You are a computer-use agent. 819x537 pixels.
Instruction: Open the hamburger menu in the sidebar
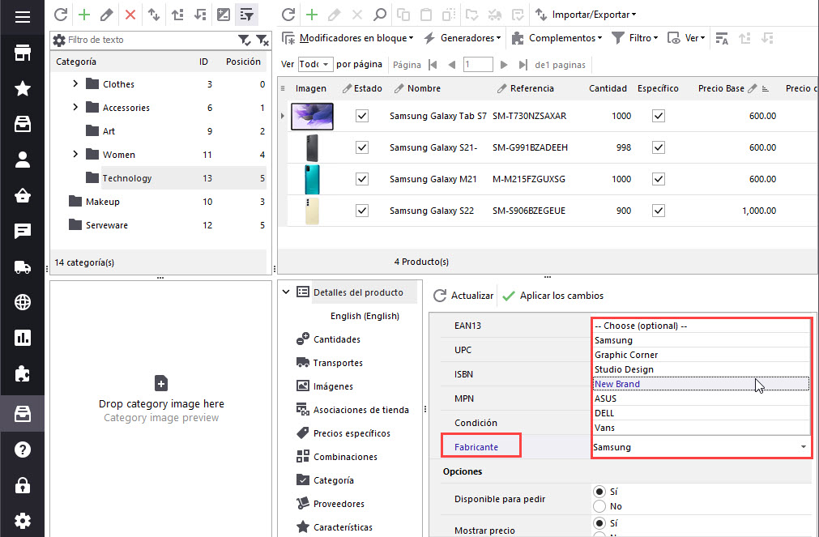pos(23,17)
